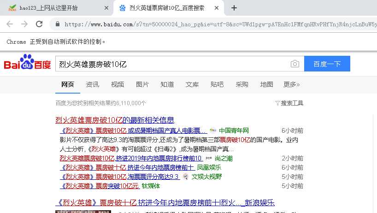Click the 文娱大视野 source icon

(186, 177)
